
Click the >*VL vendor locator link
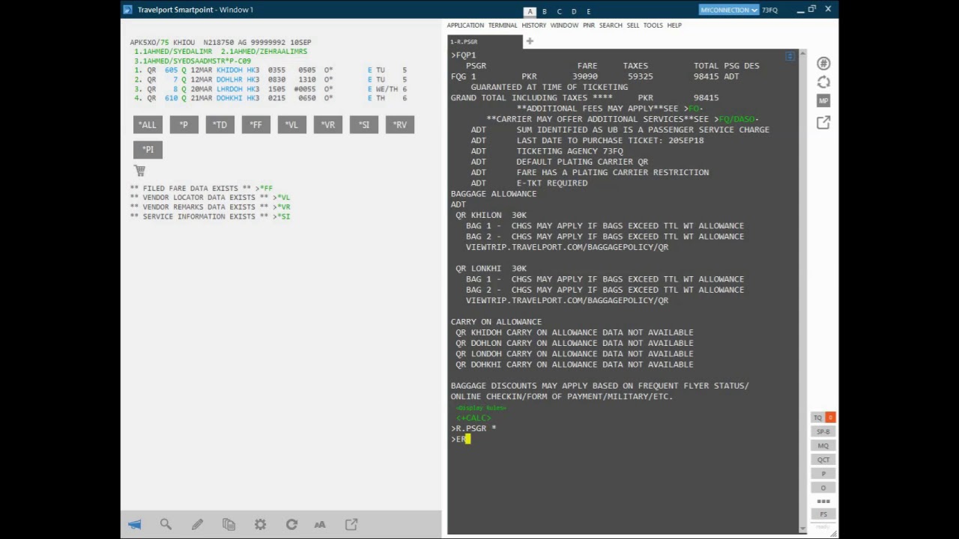coord(281,198)
